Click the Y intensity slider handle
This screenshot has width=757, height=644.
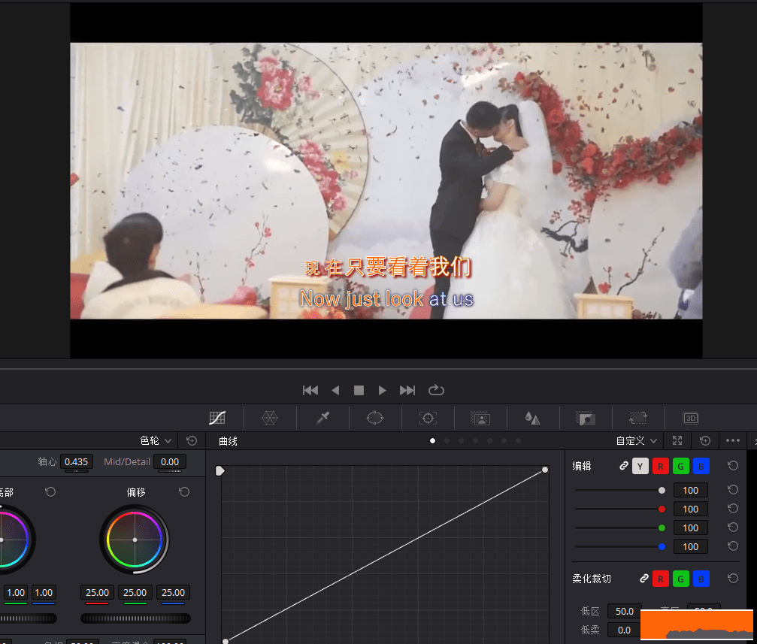[662, 490]
